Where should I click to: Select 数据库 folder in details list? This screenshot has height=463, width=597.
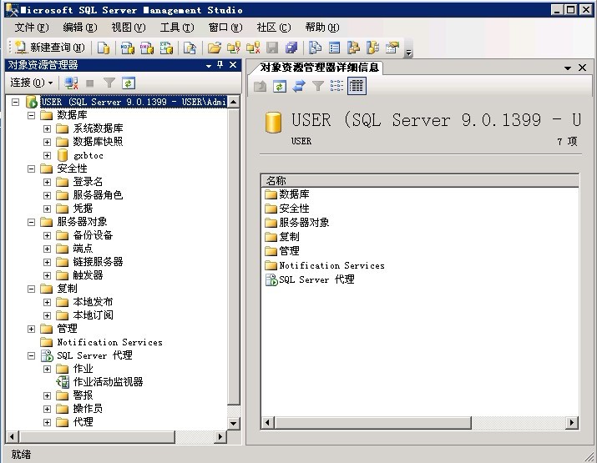click(x=294, y=194)
